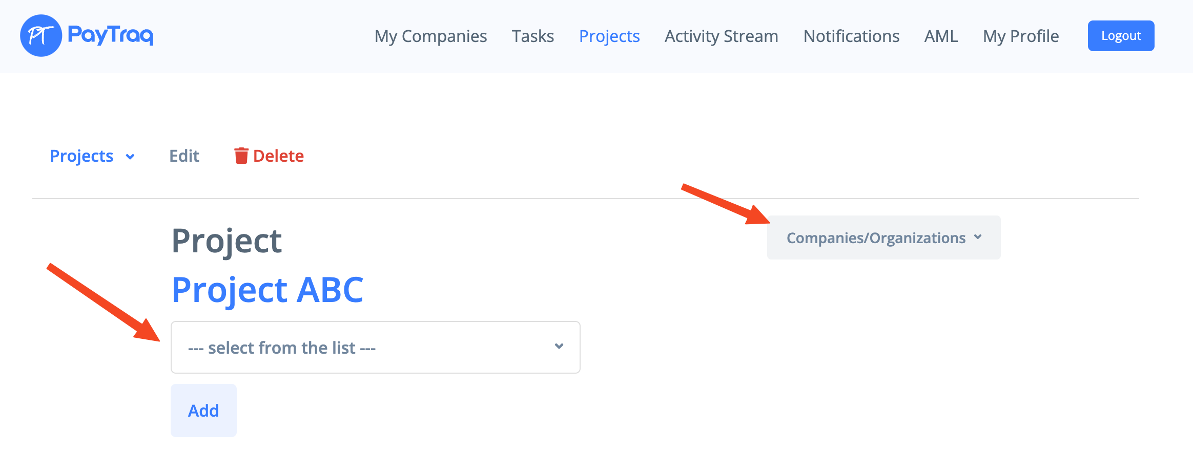The height and width of the screenshot is (475, 1193).
Task: Go to Tasks in the navigation bar
Action: (x=533, y=36)
